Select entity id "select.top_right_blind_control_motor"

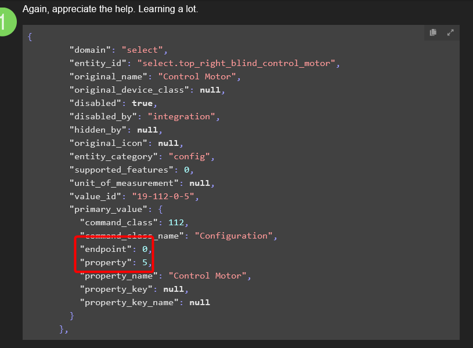click(236, 63)
